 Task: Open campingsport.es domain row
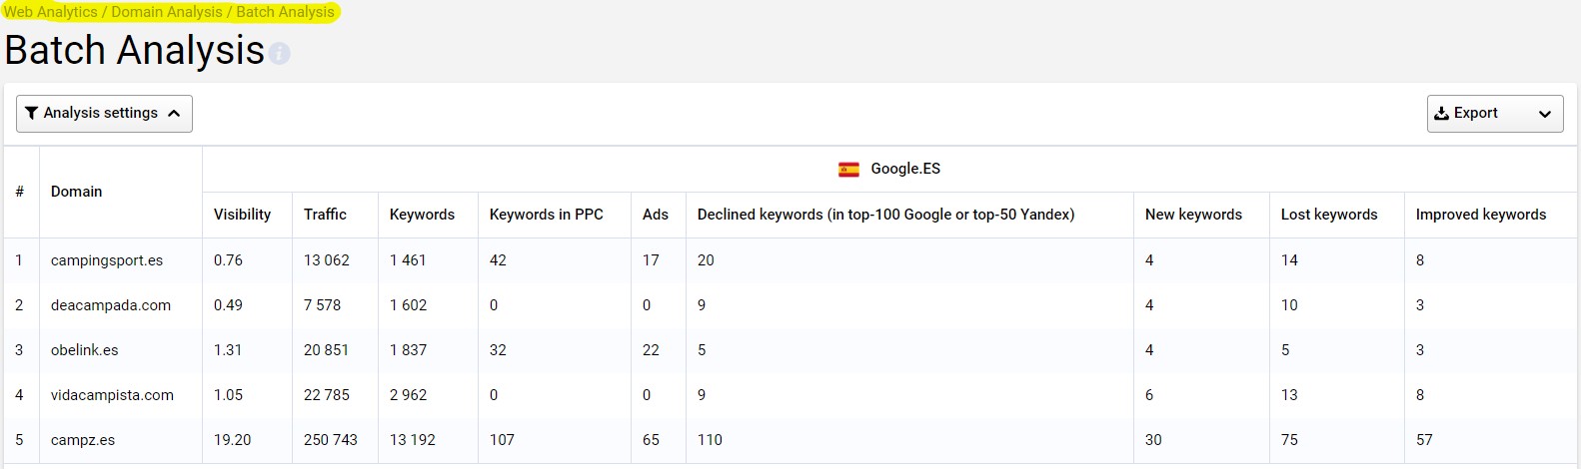pyautogui.click(x=107, y=260)
